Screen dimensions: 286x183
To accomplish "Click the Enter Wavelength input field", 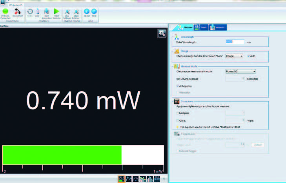I will [x=235, y=42].
